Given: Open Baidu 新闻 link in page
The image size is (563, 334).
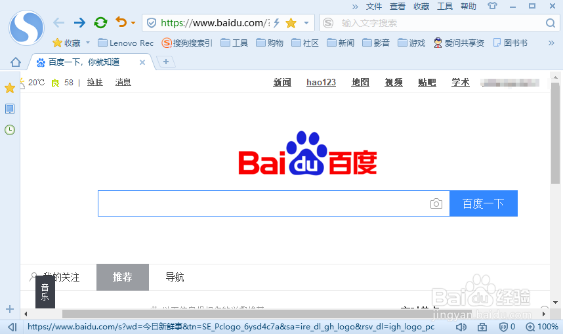Looking at the screenshot, I should pyautogui.click(x=282, y=82).
